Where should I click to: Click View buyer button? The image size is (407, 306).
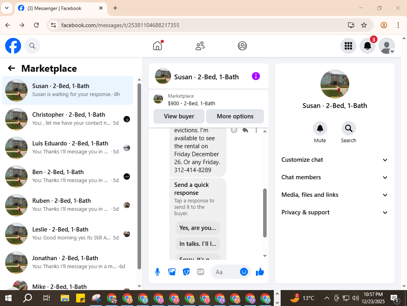(x=179, y=116)
